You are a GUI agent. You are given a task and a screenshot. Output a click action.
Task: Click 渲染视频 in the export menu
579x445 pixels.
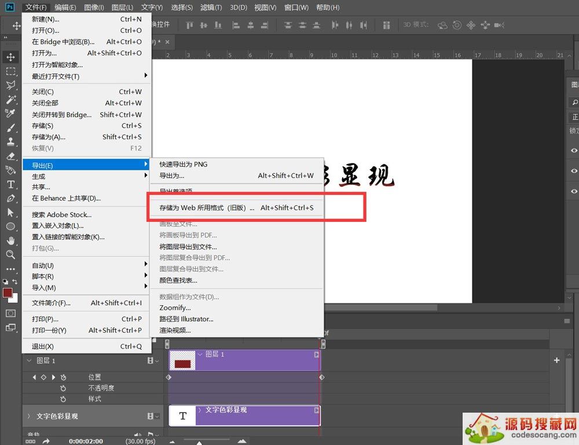175,330
